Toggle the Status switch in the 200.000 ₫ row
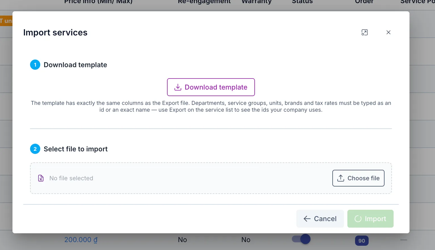The width and height of the screenshot is (435, 250). click(301, 239)
